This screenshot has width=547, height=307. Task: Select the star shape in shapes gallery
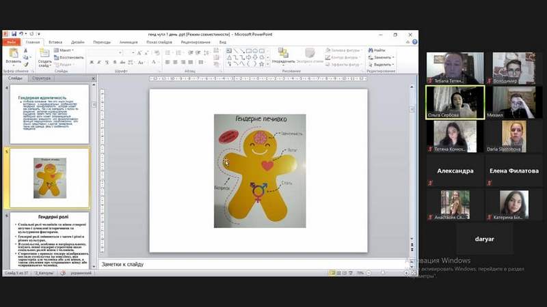point(262,64)
